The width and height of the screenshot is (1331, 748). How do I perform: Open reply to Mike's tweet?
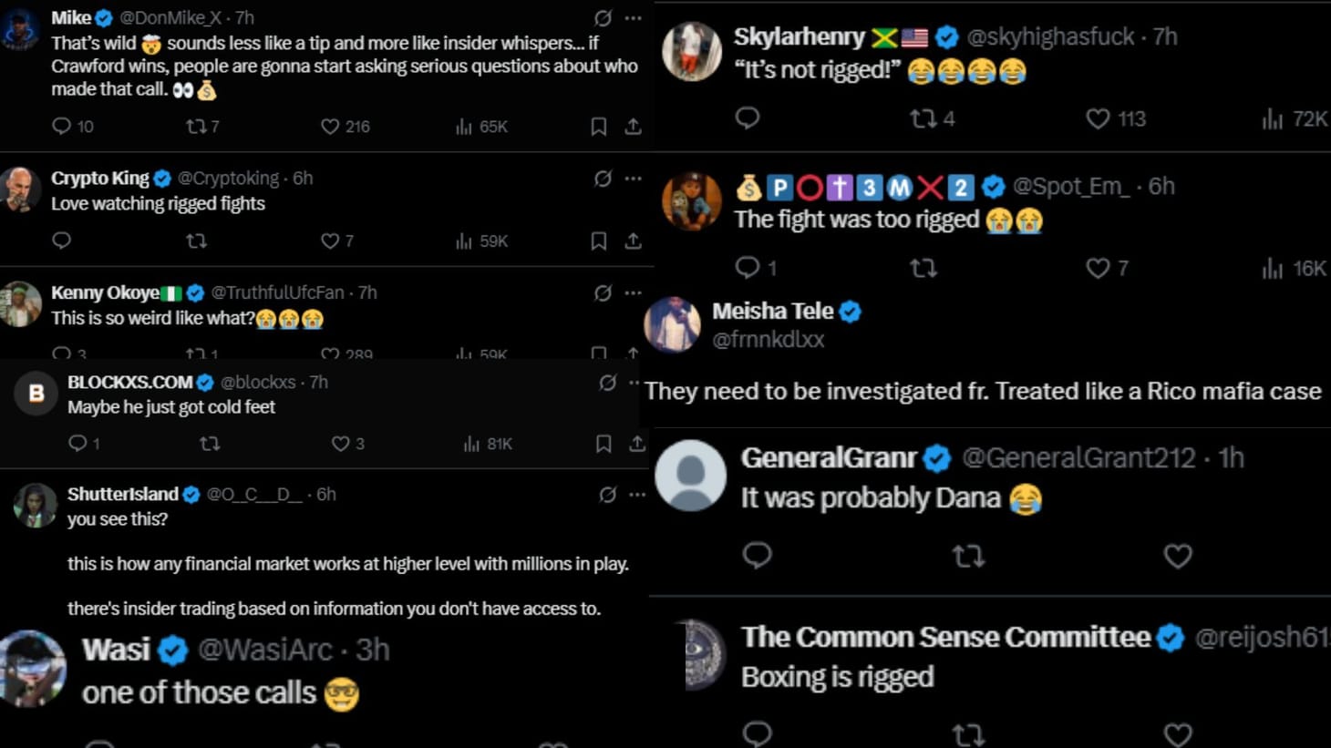coord(60,126)
